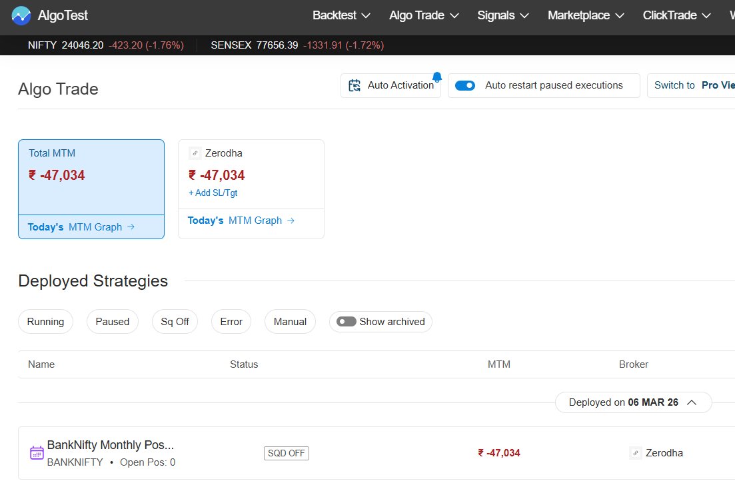Open Today's MTM Graph in Total MTM card
Screen dimensions: 735x497
click(x=81, y=227)
